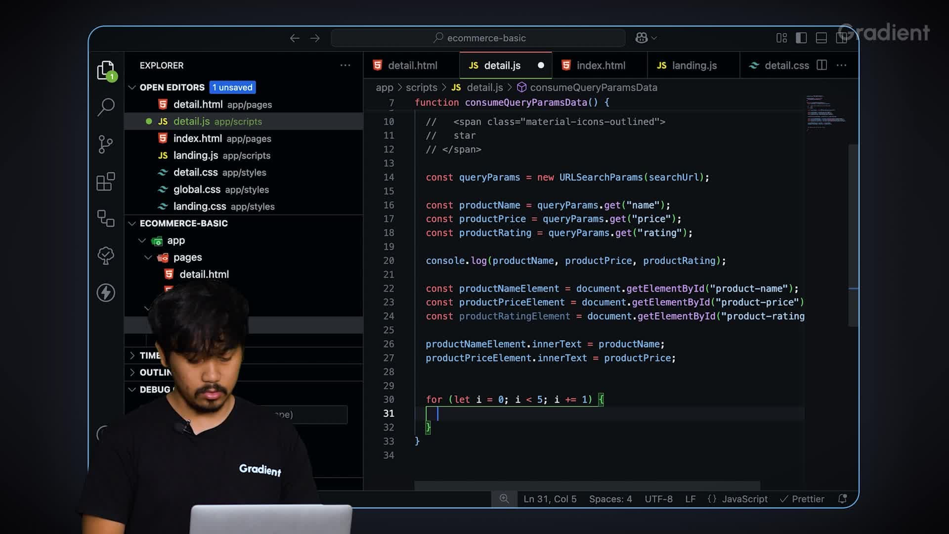The height and width of the screenshot is (534, 949).
Task: Click Prettier in status bar
Action: [x=802, y=499]
